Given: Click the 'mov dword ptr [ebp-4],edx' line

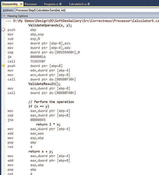Looking at the screenshot, I should tap(39, 48).
